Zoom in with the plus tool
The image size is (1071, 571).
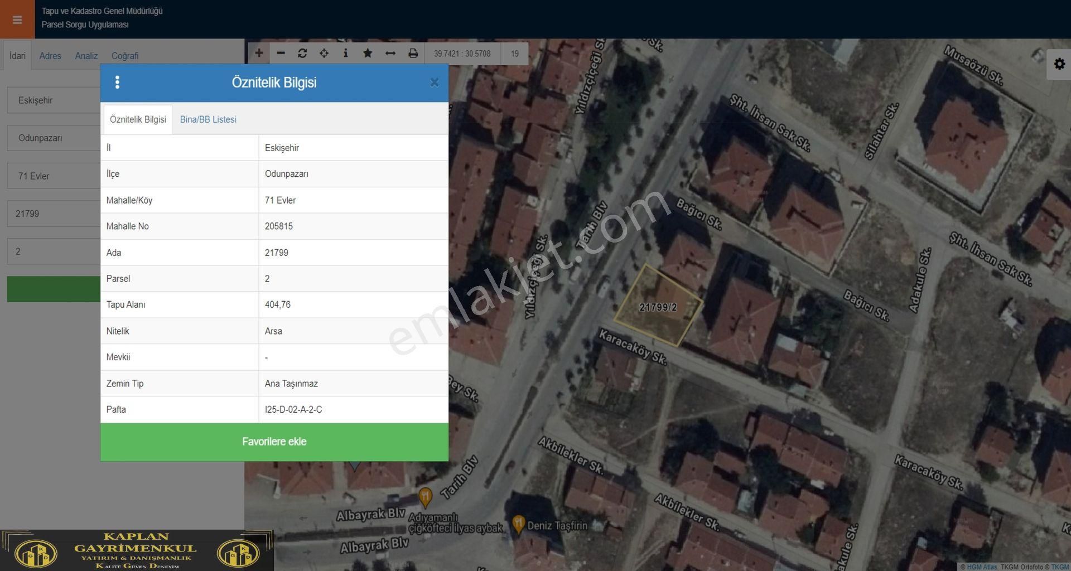[259, 54]
